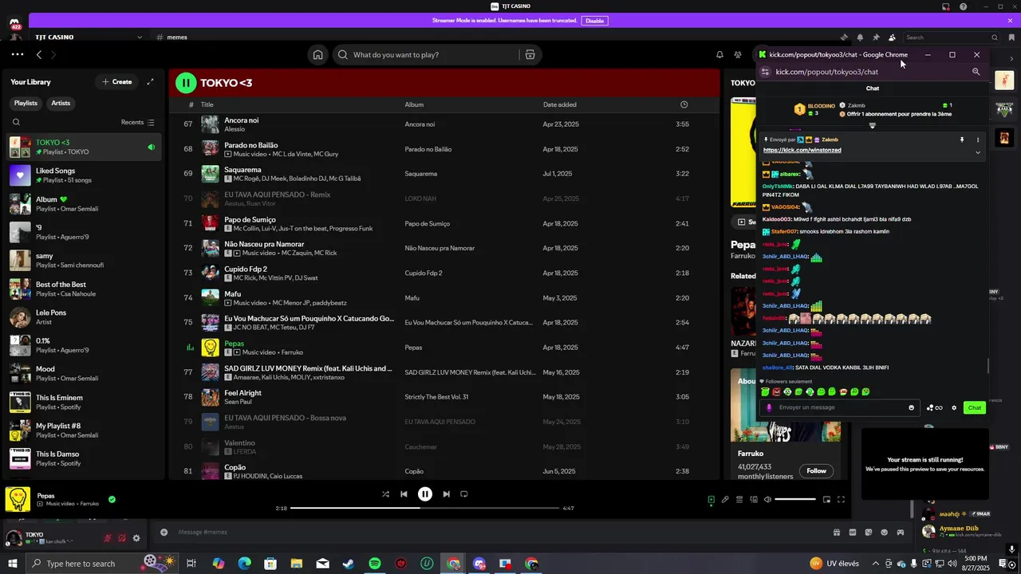Screen dimensions: 1021x574
Task: Select track Papo de Sumiço
Action: [x=443, y=224]
